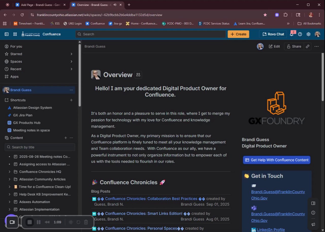Expand Atlassian Implementation page tree
325x232 pixels.
point(9,209)
